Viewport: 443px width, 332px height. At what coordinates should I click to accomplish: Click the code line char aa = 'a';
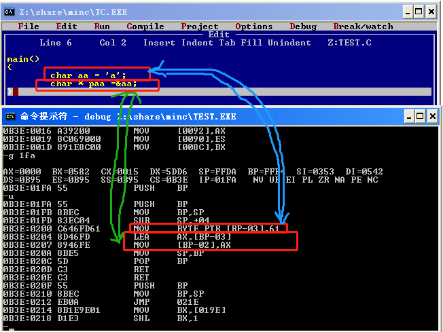(x=88, y=75)
